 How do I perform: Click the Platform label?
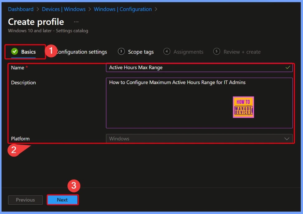coord(20,139)
